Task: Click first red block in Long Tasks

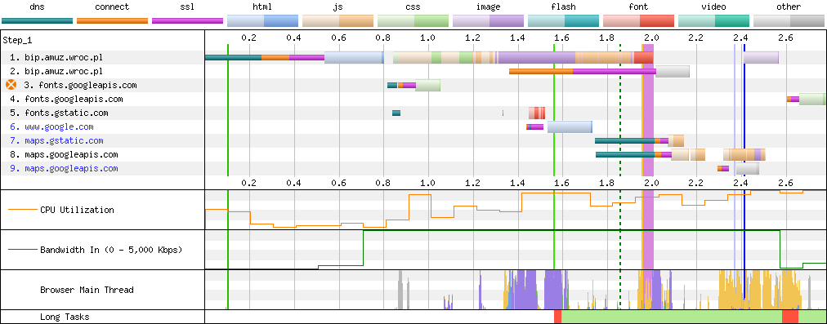Action: click(557, 317)
